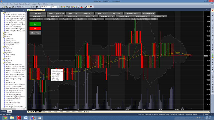Click the green circle icon in right toolbar
The height and width of the screenshot is (120, 214).
point(212,55)
